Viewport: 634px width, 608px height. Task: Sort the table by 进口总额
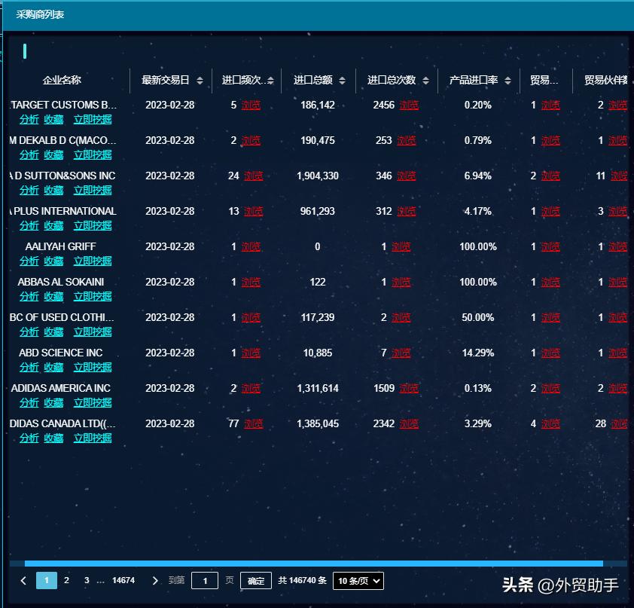343,81
